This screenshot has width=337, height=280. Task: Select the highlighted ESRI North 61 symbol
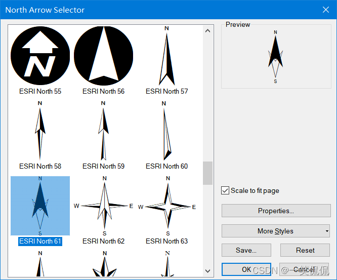[x=40, y=206]
